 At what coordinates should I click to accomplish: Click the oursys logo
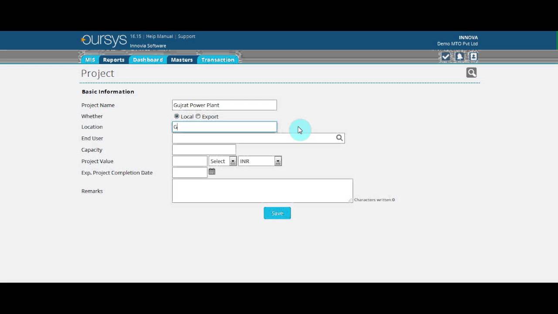click(104, 40)
